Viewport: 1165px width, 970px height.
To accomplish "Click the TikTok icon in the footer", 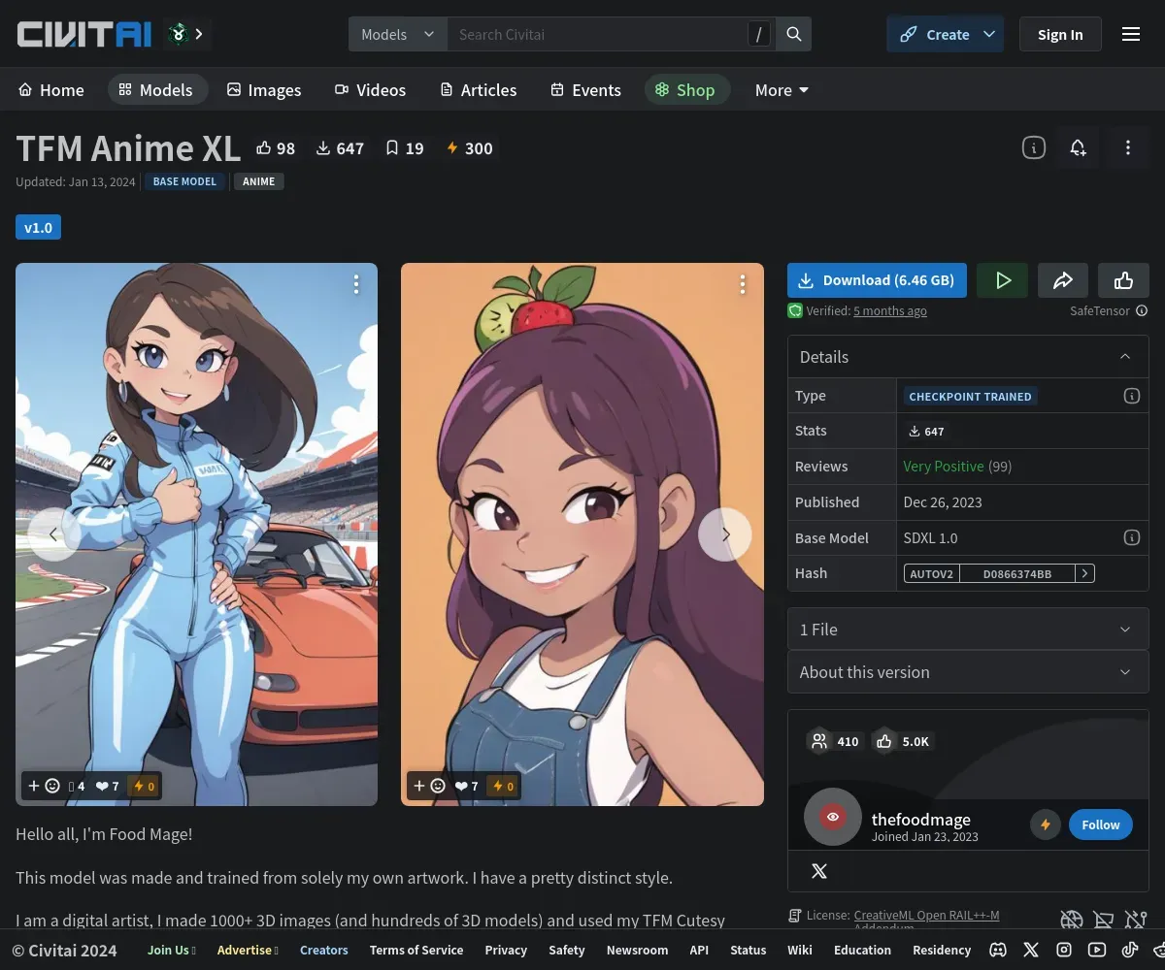I will pos(1130,950).
